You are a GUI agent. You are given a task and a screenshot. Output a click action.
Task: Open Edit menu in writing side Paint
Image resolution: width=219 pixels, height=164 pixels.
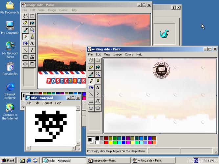click(x=98, y=54)
